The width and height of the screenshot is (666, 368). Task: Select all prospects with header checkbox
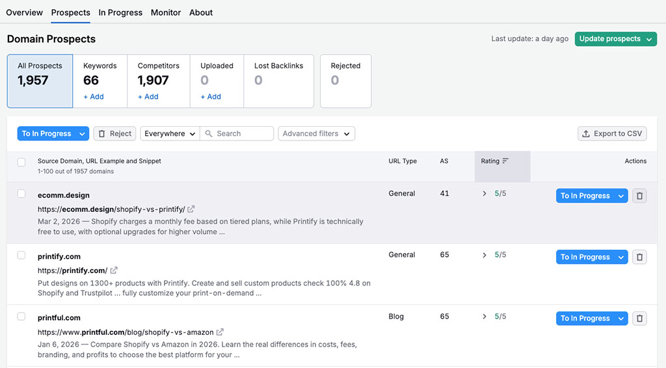(21, 162)
